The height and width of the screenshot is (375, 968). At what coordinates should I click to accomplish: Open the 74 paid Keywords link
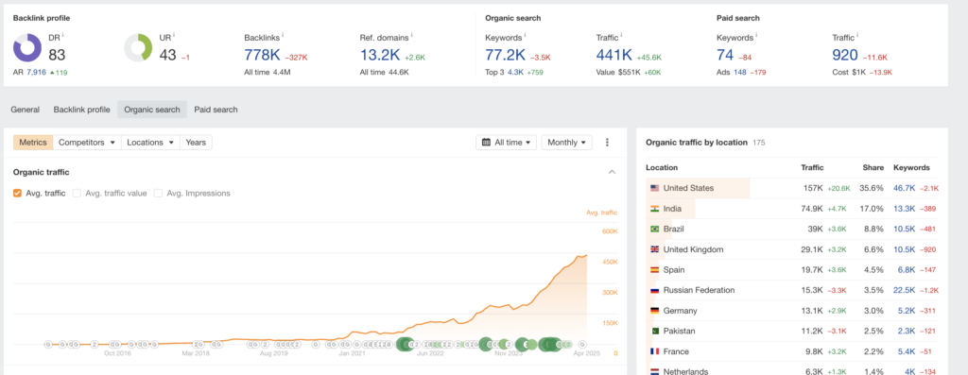click(725, 55)
